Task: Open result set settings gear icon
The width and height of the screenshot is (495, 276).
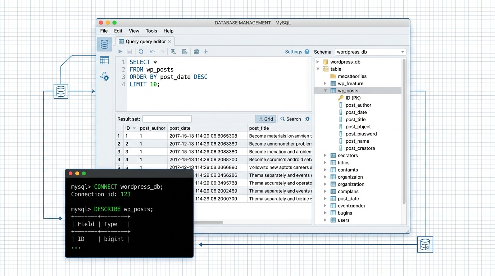Action: 308,119
